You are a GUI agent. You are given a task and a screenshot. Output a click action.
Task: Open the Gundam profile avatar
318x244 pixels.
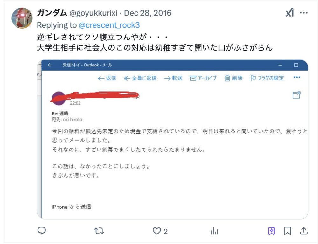click(x=22, y=18)
